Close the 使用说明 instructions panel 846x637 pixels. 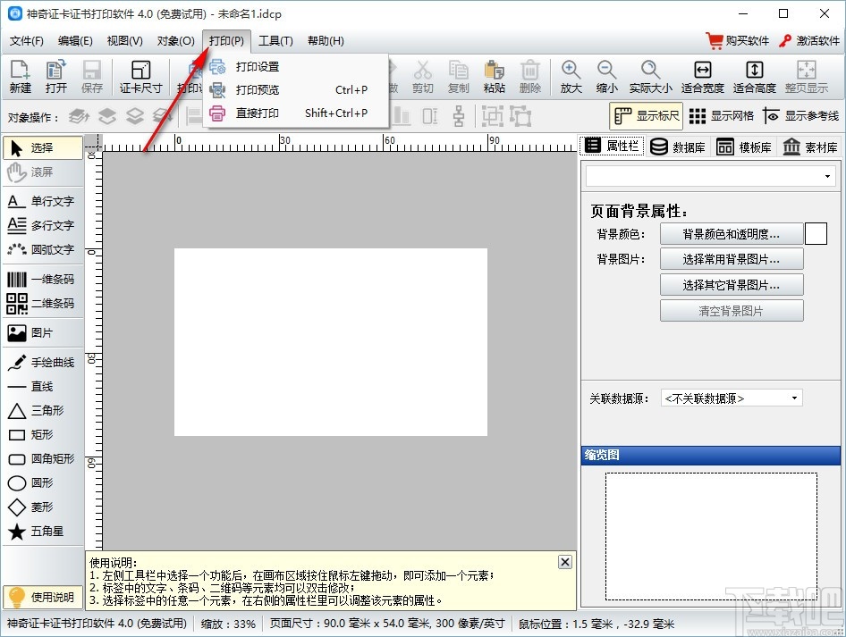[x=565, y=562]
